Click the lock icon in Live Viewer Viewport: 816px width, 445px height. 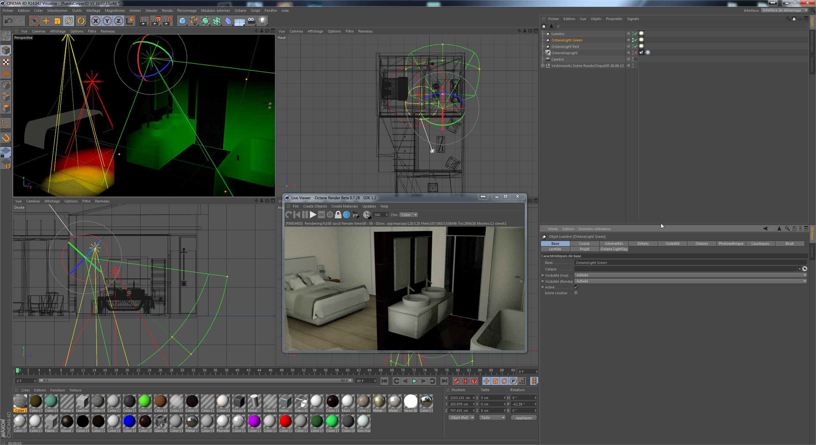click(x=338, y=215)
